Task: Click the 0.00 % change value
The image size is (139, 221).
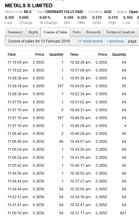Action: pyautogui.click(x=45, y=18)
